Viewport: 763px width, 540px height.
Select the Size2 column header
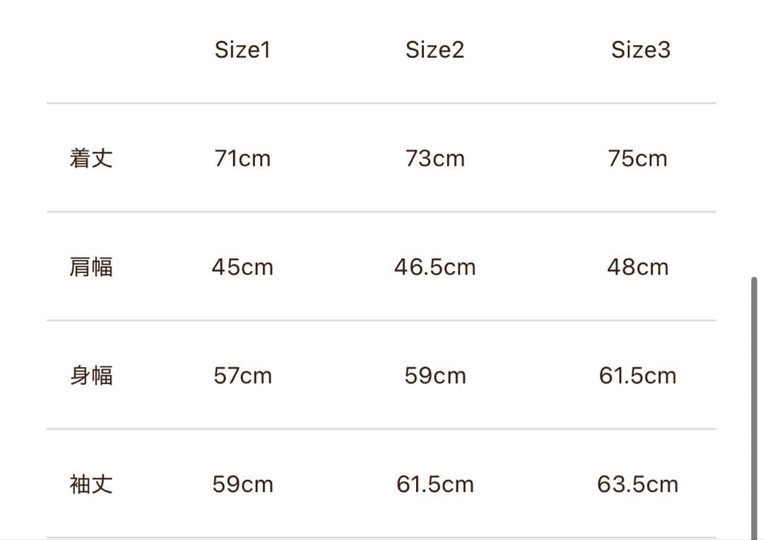pyautogui.click(x=434, y=50)
